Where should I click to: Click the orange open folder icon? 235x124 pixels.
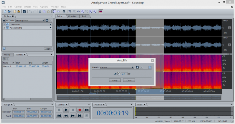tap(19, 12)
